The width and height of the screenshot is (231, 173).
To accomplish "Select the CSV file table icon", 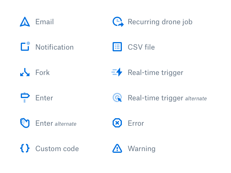I will coord(117,47).
